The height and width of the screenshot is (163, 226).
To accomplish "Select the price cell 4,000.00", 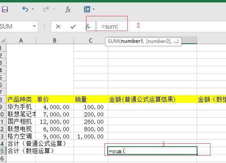I will 55,107.
